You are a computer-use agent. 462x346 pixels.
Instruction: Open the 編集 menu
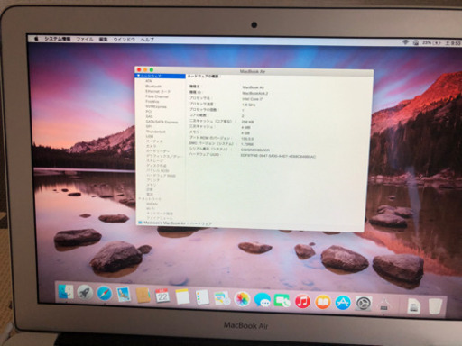[x=103, y=40]
